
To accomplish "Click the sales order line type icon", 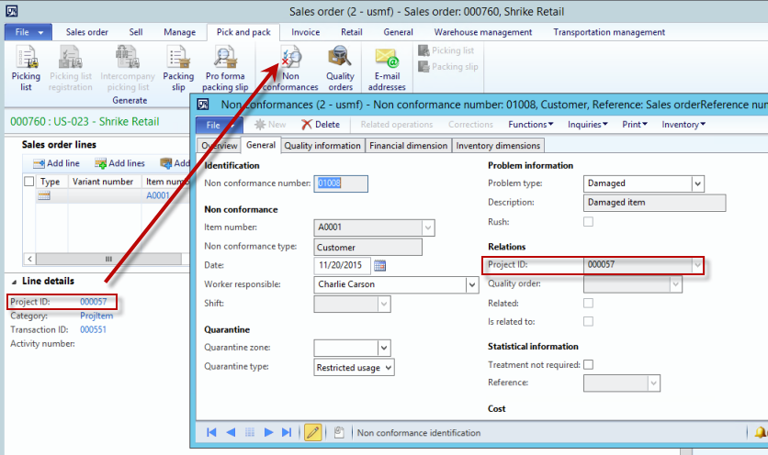I will coord(44,195).
